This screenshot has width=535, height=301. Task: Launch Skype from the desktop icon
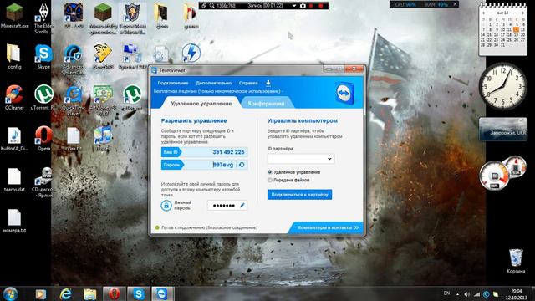43,57
